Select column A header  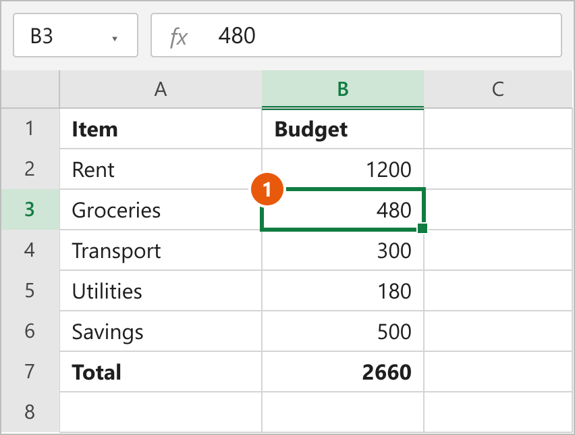tap(161, 89)
